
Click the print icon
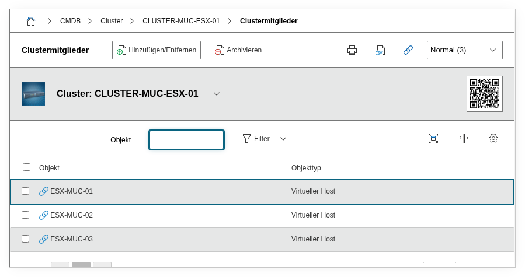tap(352, 50)
